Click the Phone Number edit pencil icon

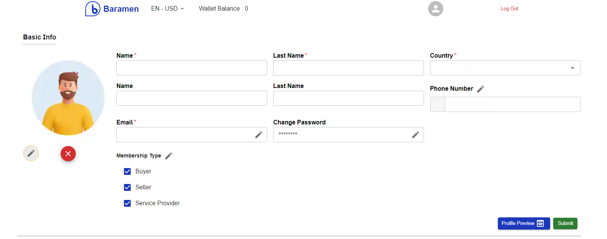pos(480,89)
